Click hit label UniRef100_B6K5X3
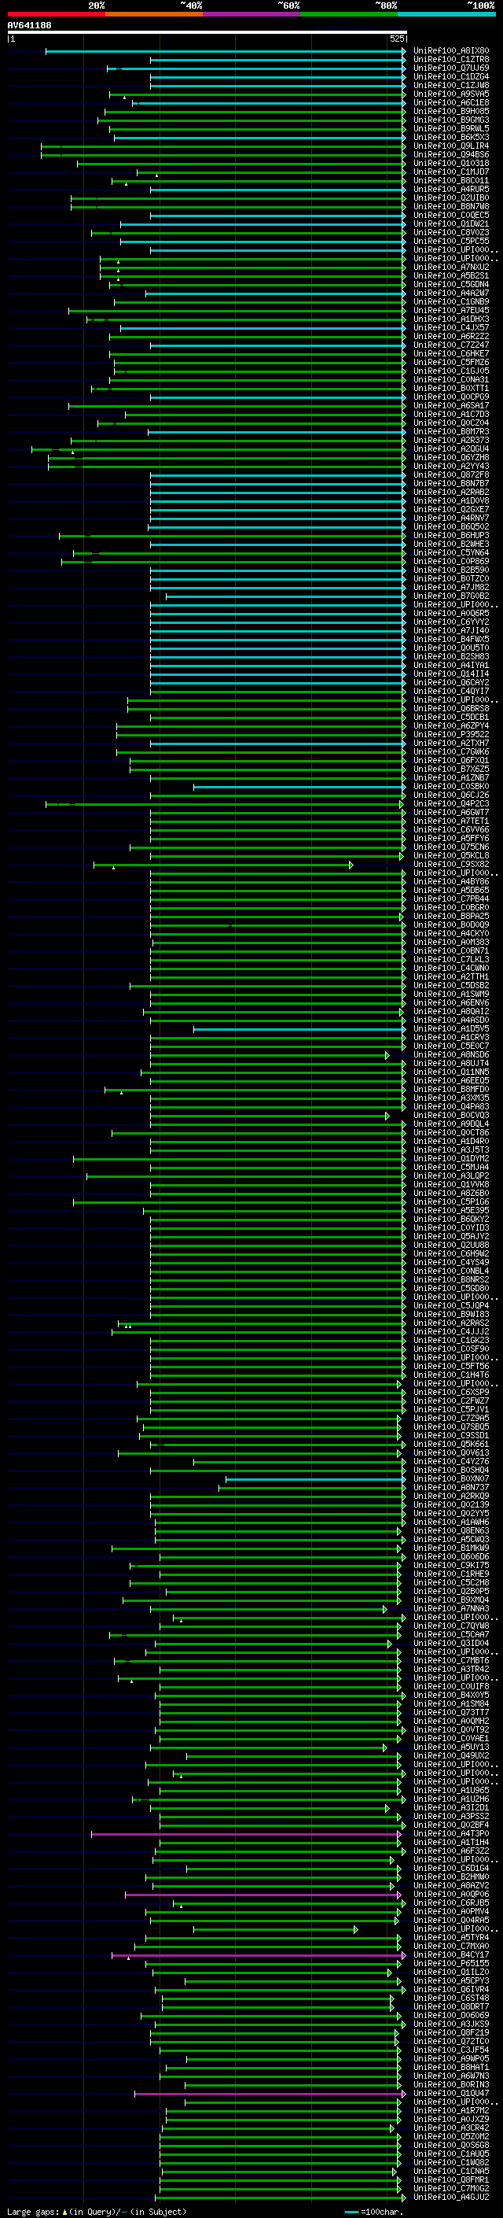The height and width of the screenshot is (2218, 503). [x=451, y=137]
